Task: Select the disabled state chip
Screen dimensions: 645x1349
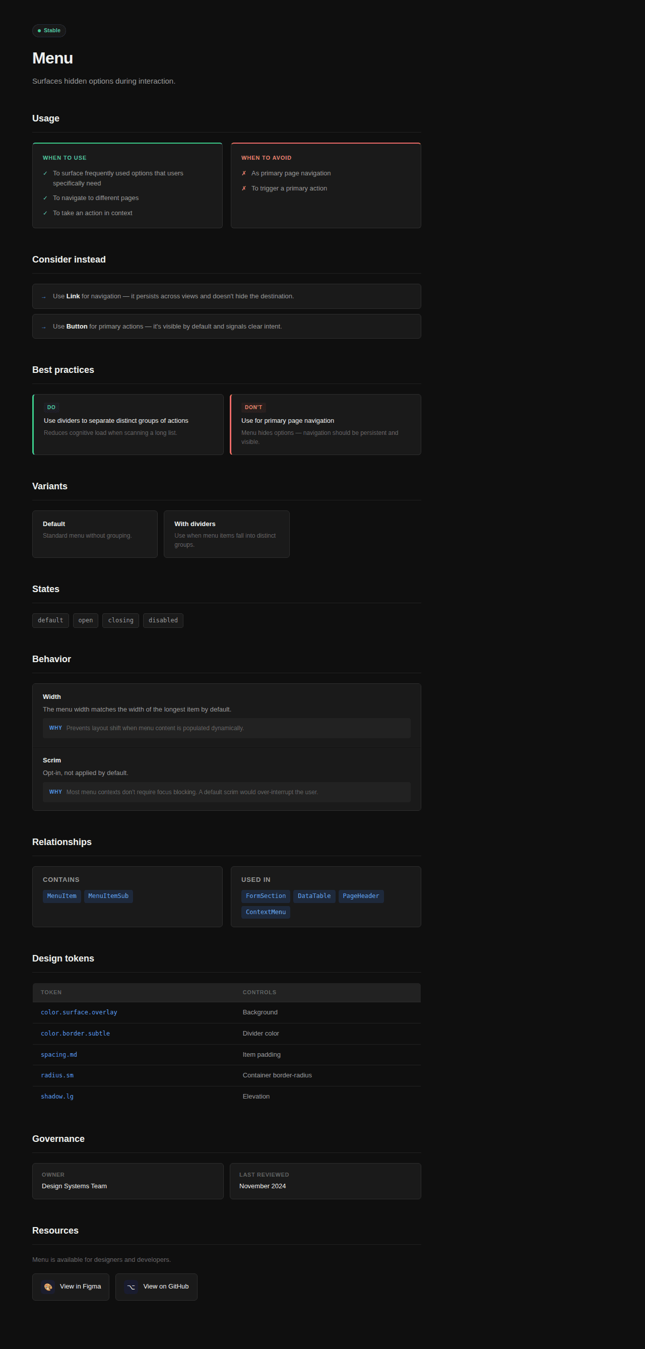Action: pyautogui.click(x=163, y=620)
